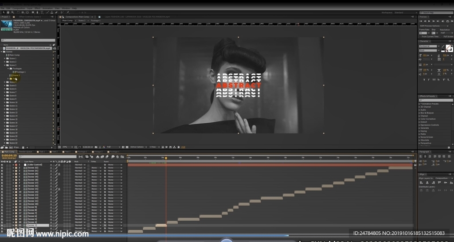The height and width of the screenshot is (242, 454).
Task: Click the eyedropper in Character panel
Action: point(443,46)
